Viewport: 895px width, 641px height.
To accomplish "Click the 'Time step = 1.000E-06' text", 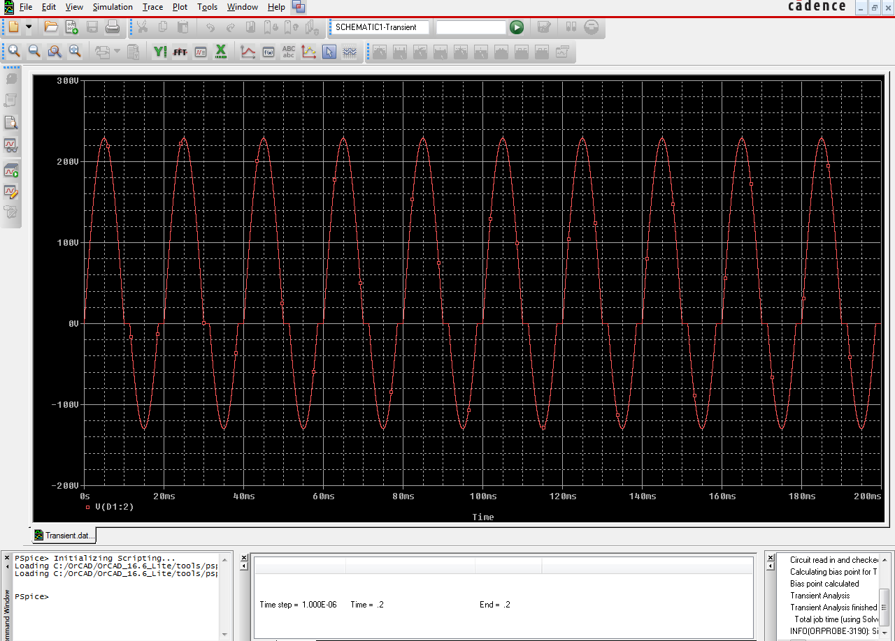I will point(298,605).
